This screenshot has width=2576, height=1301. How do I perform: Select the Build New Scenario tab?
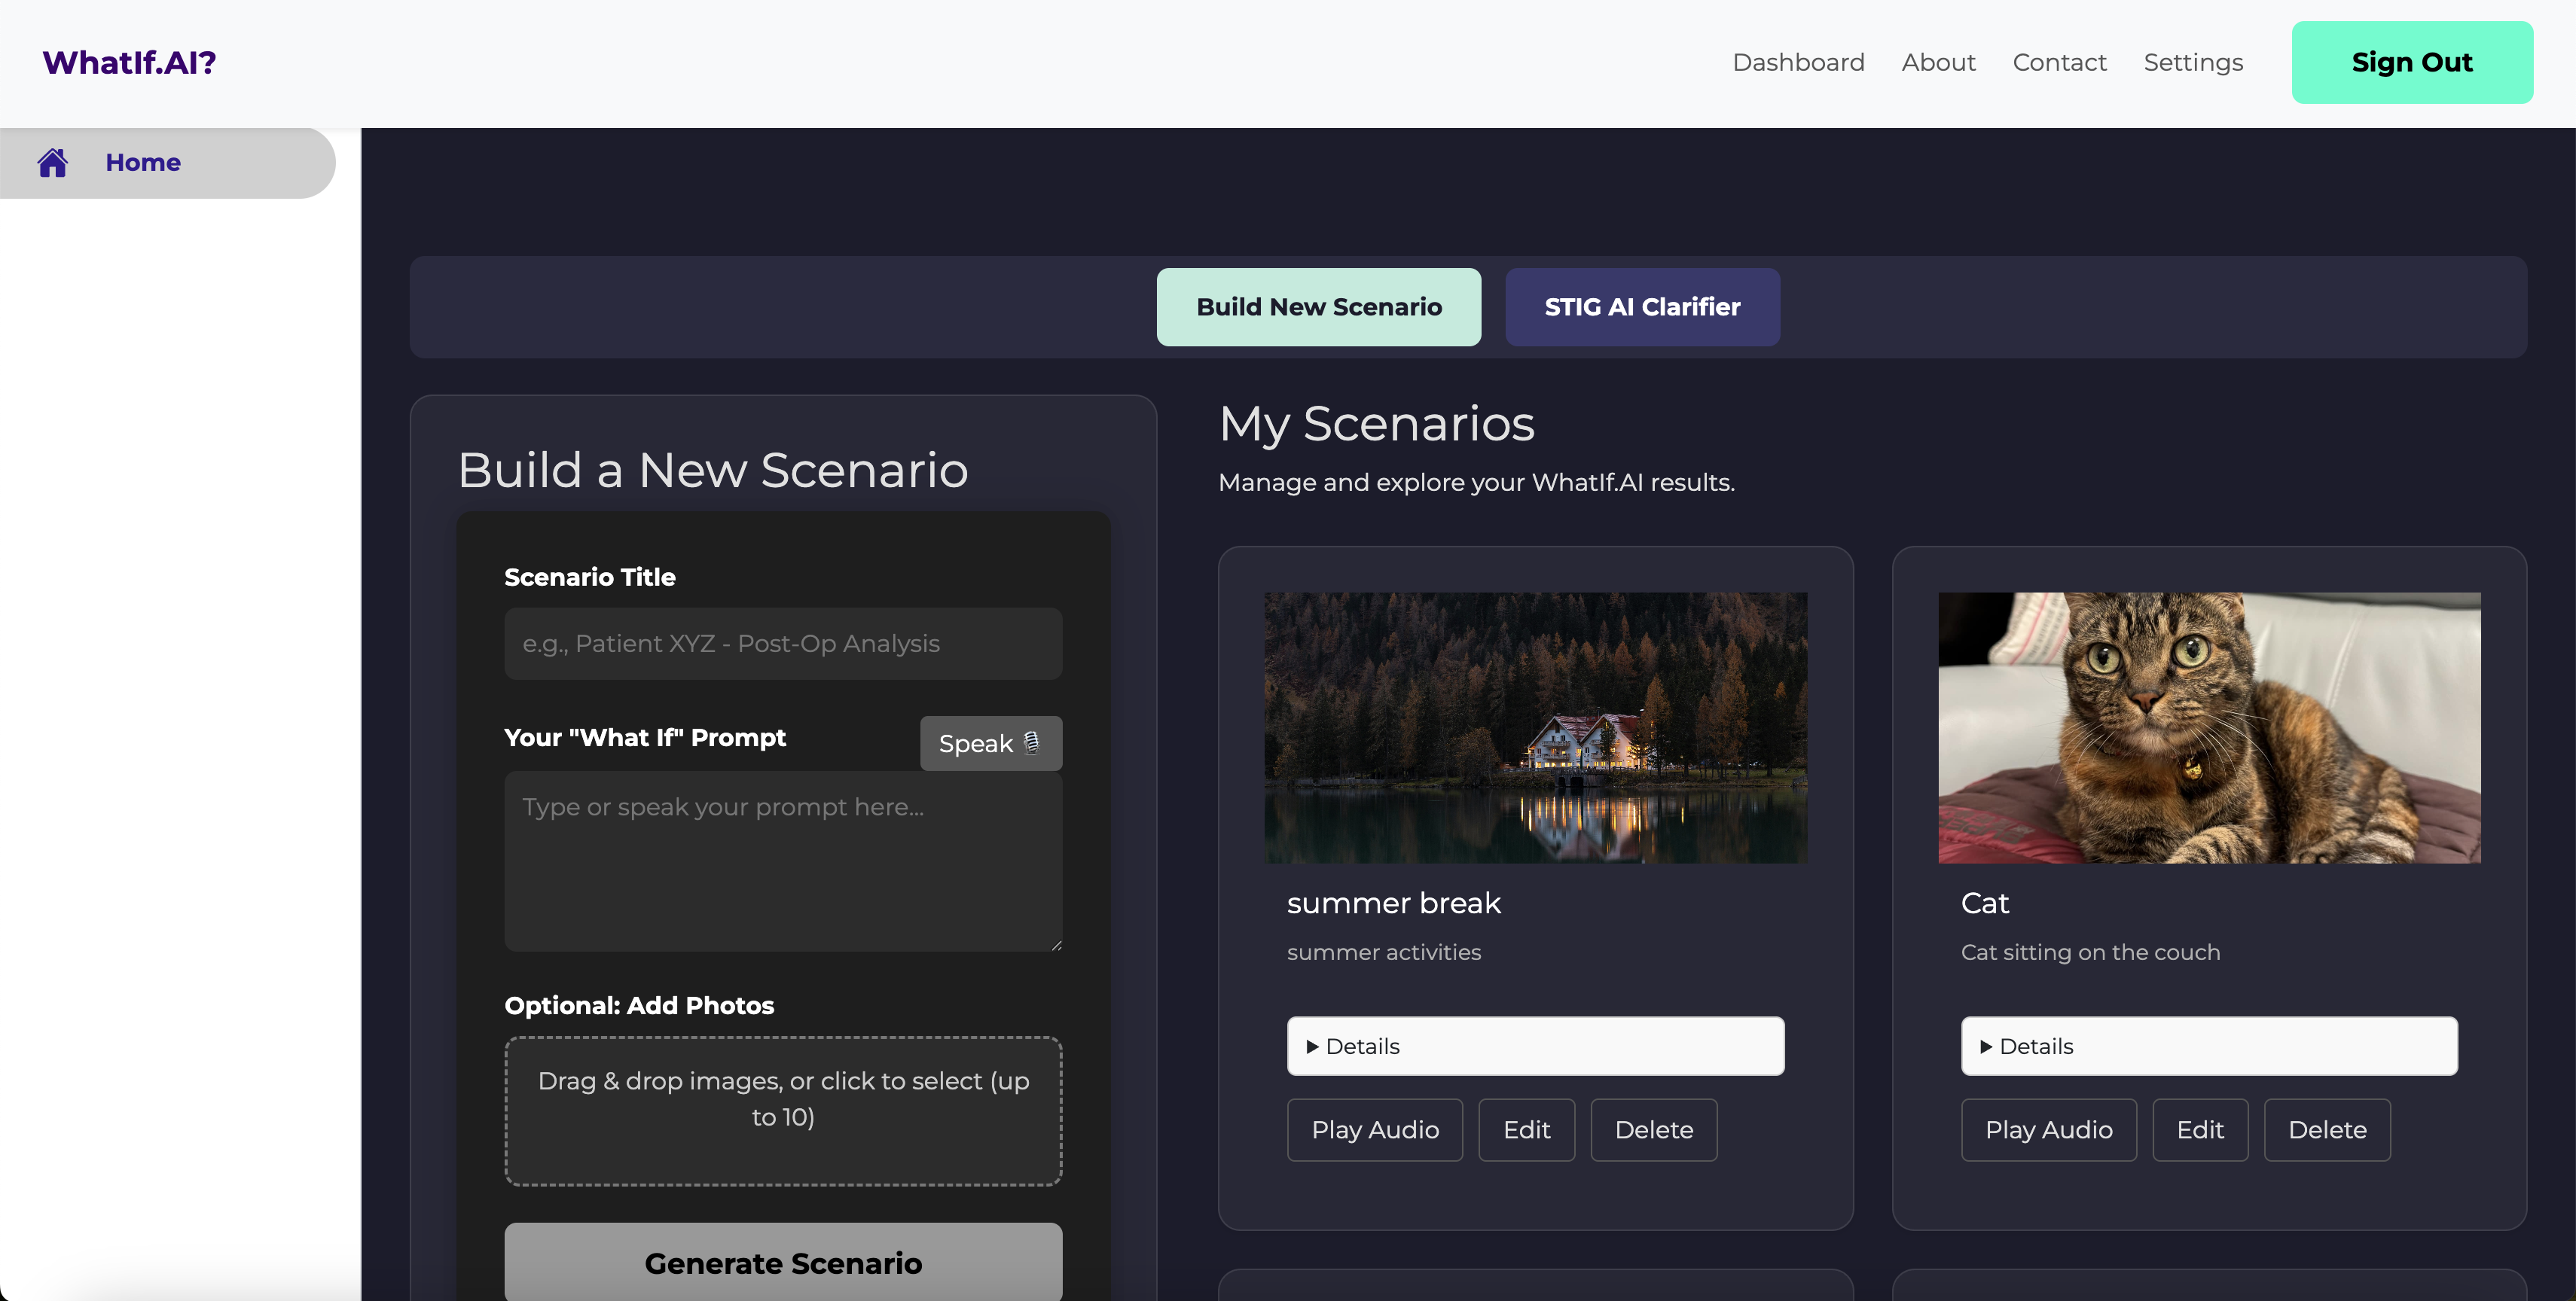pos(1318,306)
